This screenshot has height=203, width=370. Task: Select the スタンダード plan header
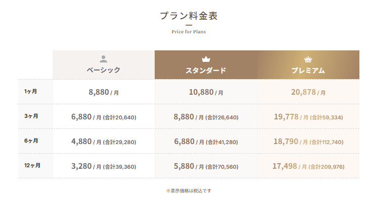(206, 70)
